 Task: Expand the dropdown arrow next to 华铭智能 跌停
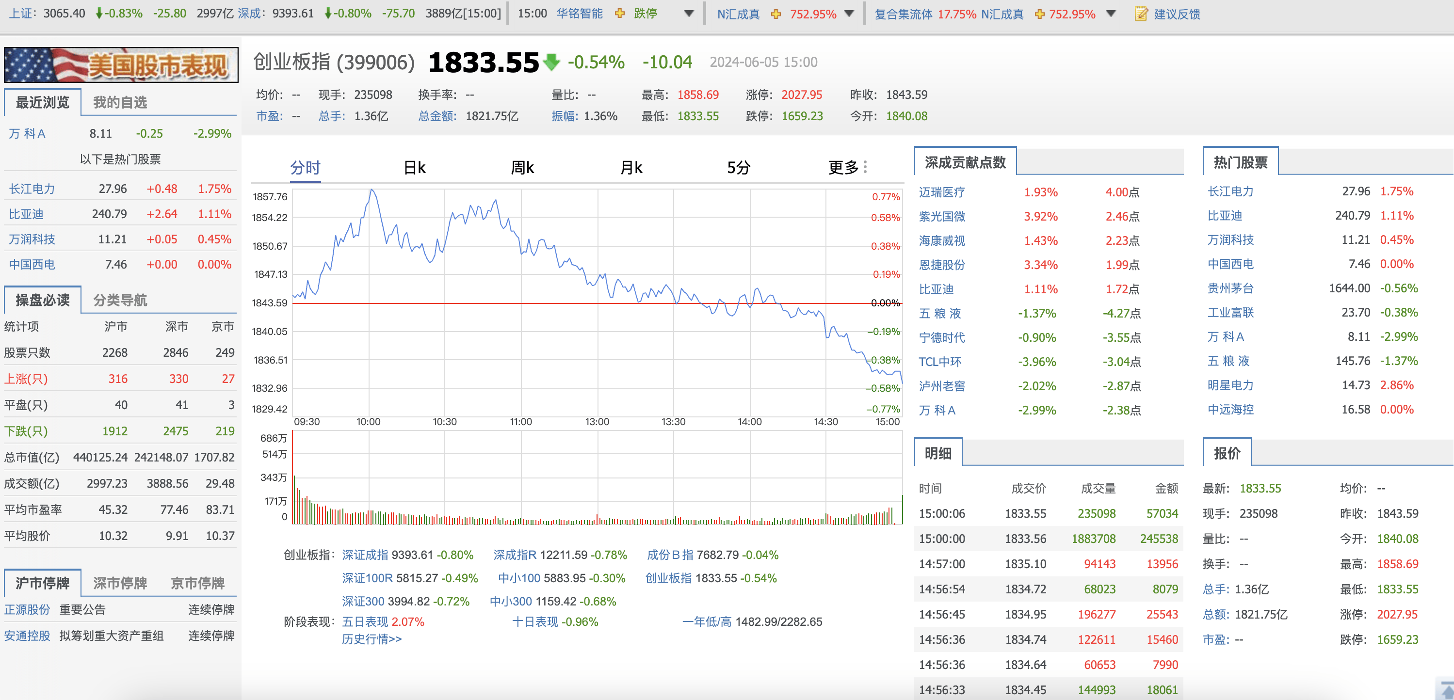pyautogui.click(x=690, y=14)
